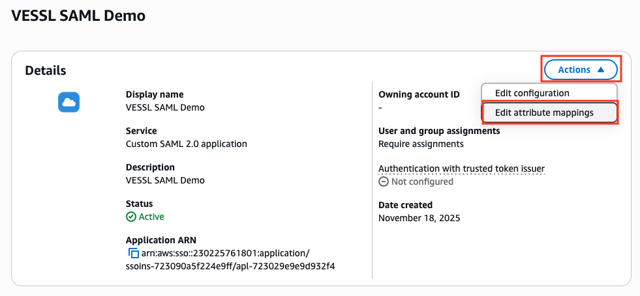Click the blue cloud application icon
Image resolution: width=640 pixels, height=296 pixels.
69,102
